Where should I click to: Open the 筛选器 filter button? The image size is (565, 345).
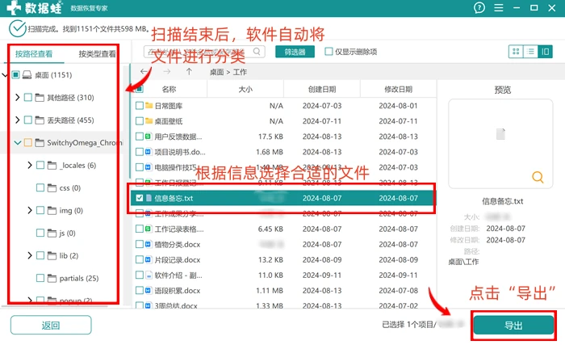point(295,52)
